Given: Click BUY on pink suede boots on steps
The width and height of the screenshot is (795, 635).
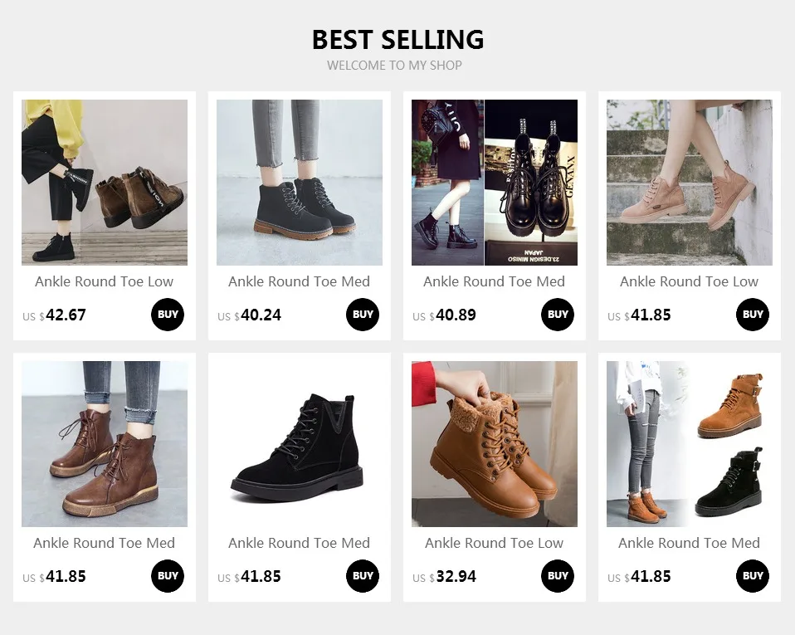Looking at the screenshot, I should tap(753, 315).
